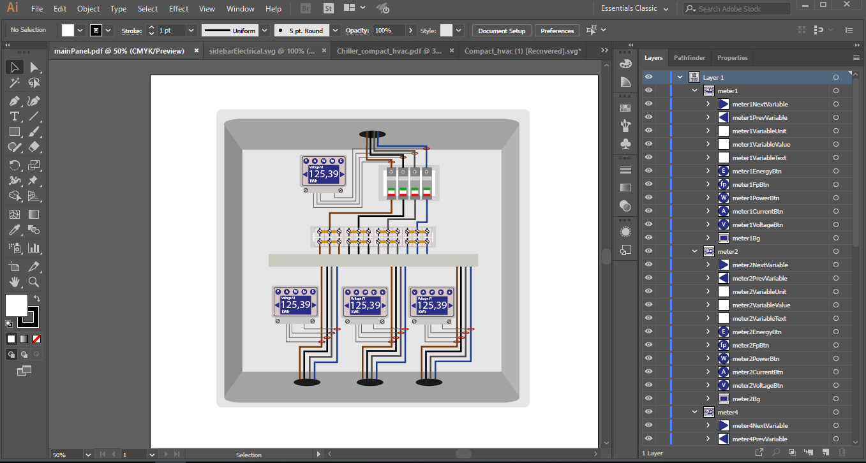
Task: Open the Effect menu
Action: point(179,9)
